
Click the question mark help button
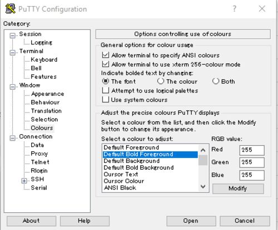pos(235,9)
